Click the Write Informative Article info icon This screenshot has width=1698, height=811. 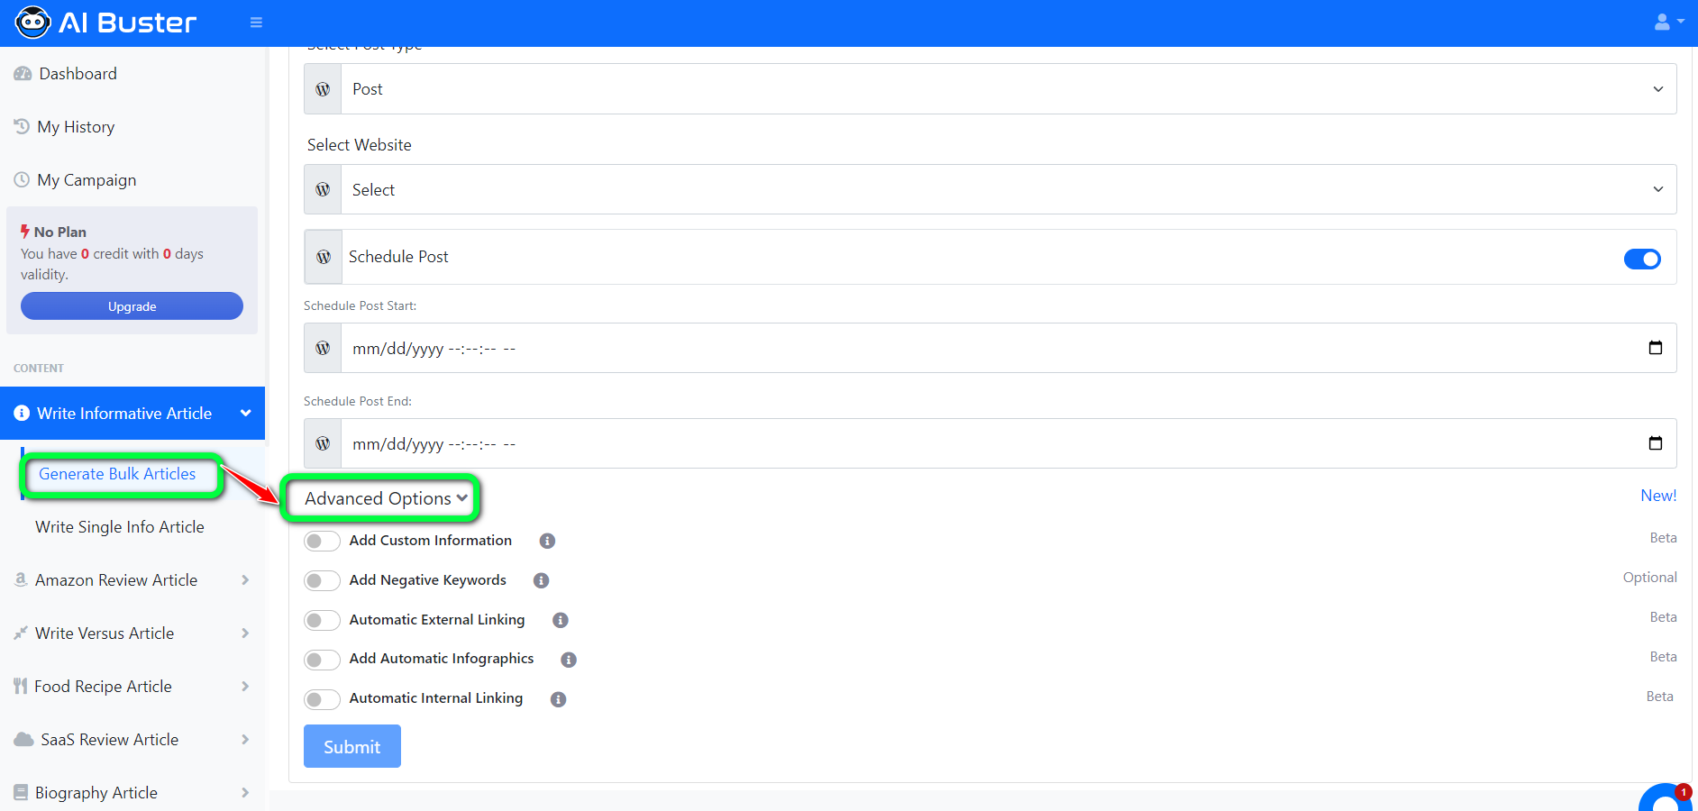point(22,413)
